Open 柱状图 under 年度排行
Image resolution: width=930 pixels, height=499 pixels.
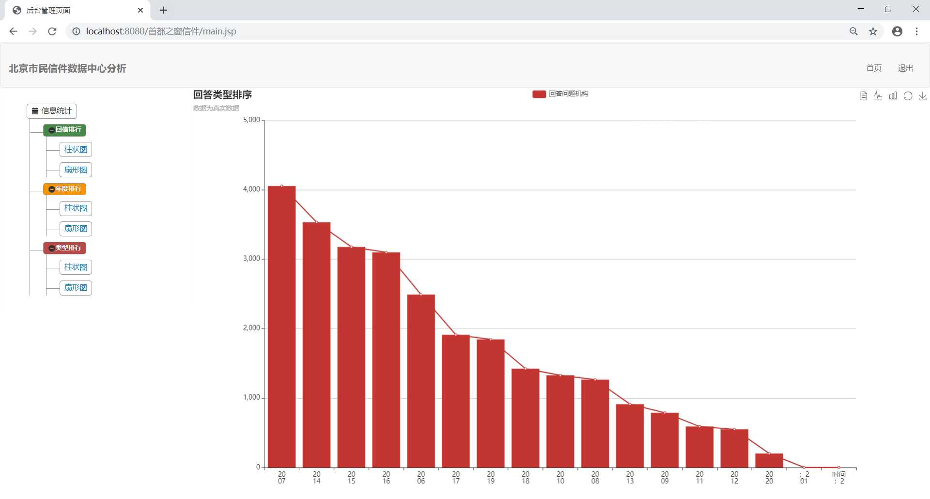[x=76, y=208]
